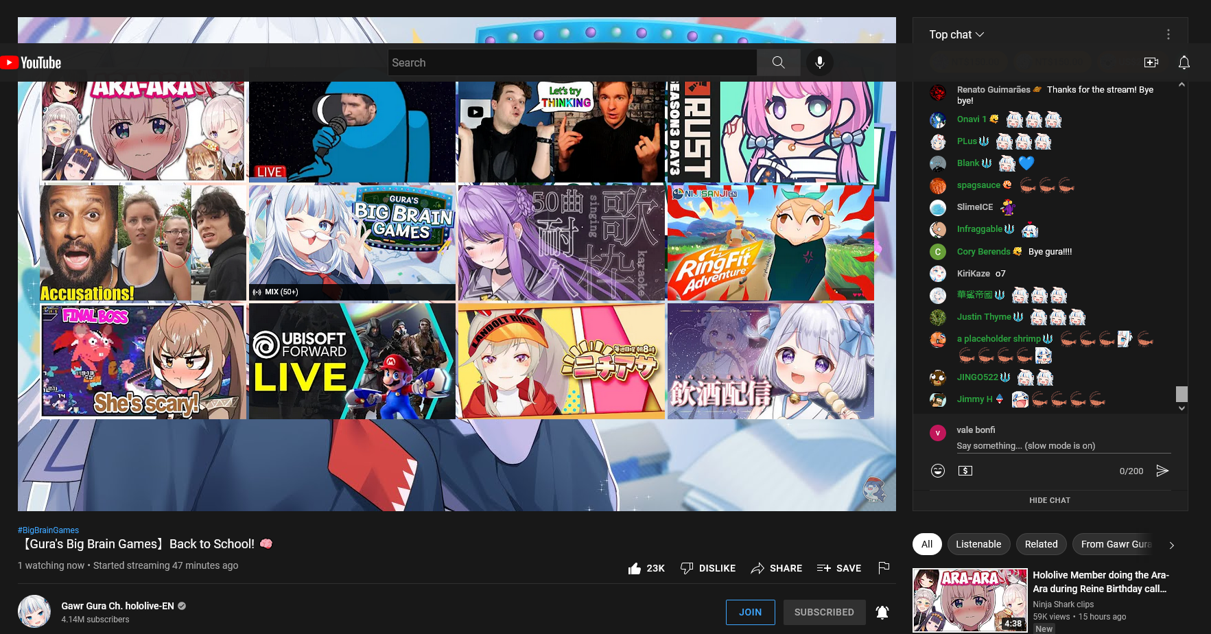
Task: Send the chat message arrow
Action: tap(1162, 471)
